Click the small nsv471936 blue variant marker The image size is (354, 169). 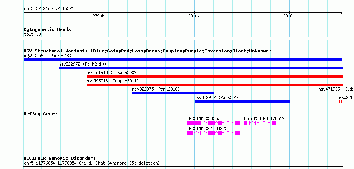(319, 93)
